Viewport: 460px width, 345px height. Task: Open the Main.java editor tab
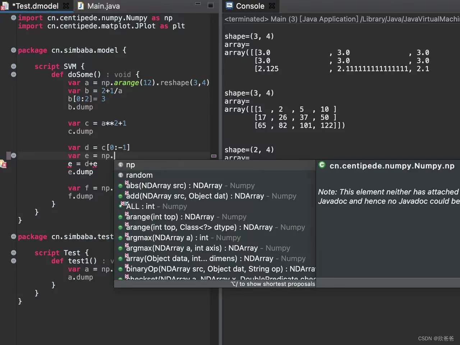(103, 6)
